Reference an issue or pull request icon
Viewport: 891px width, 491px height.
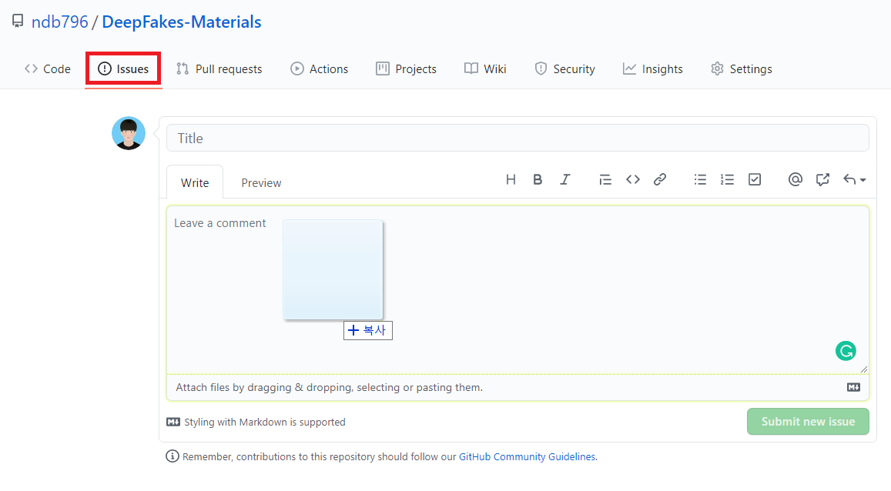pos(822,180)
